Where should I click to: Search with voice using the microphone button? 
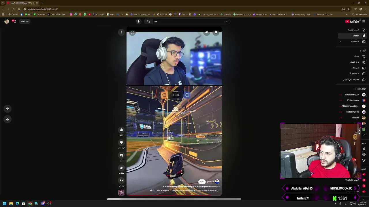point(138,21)
